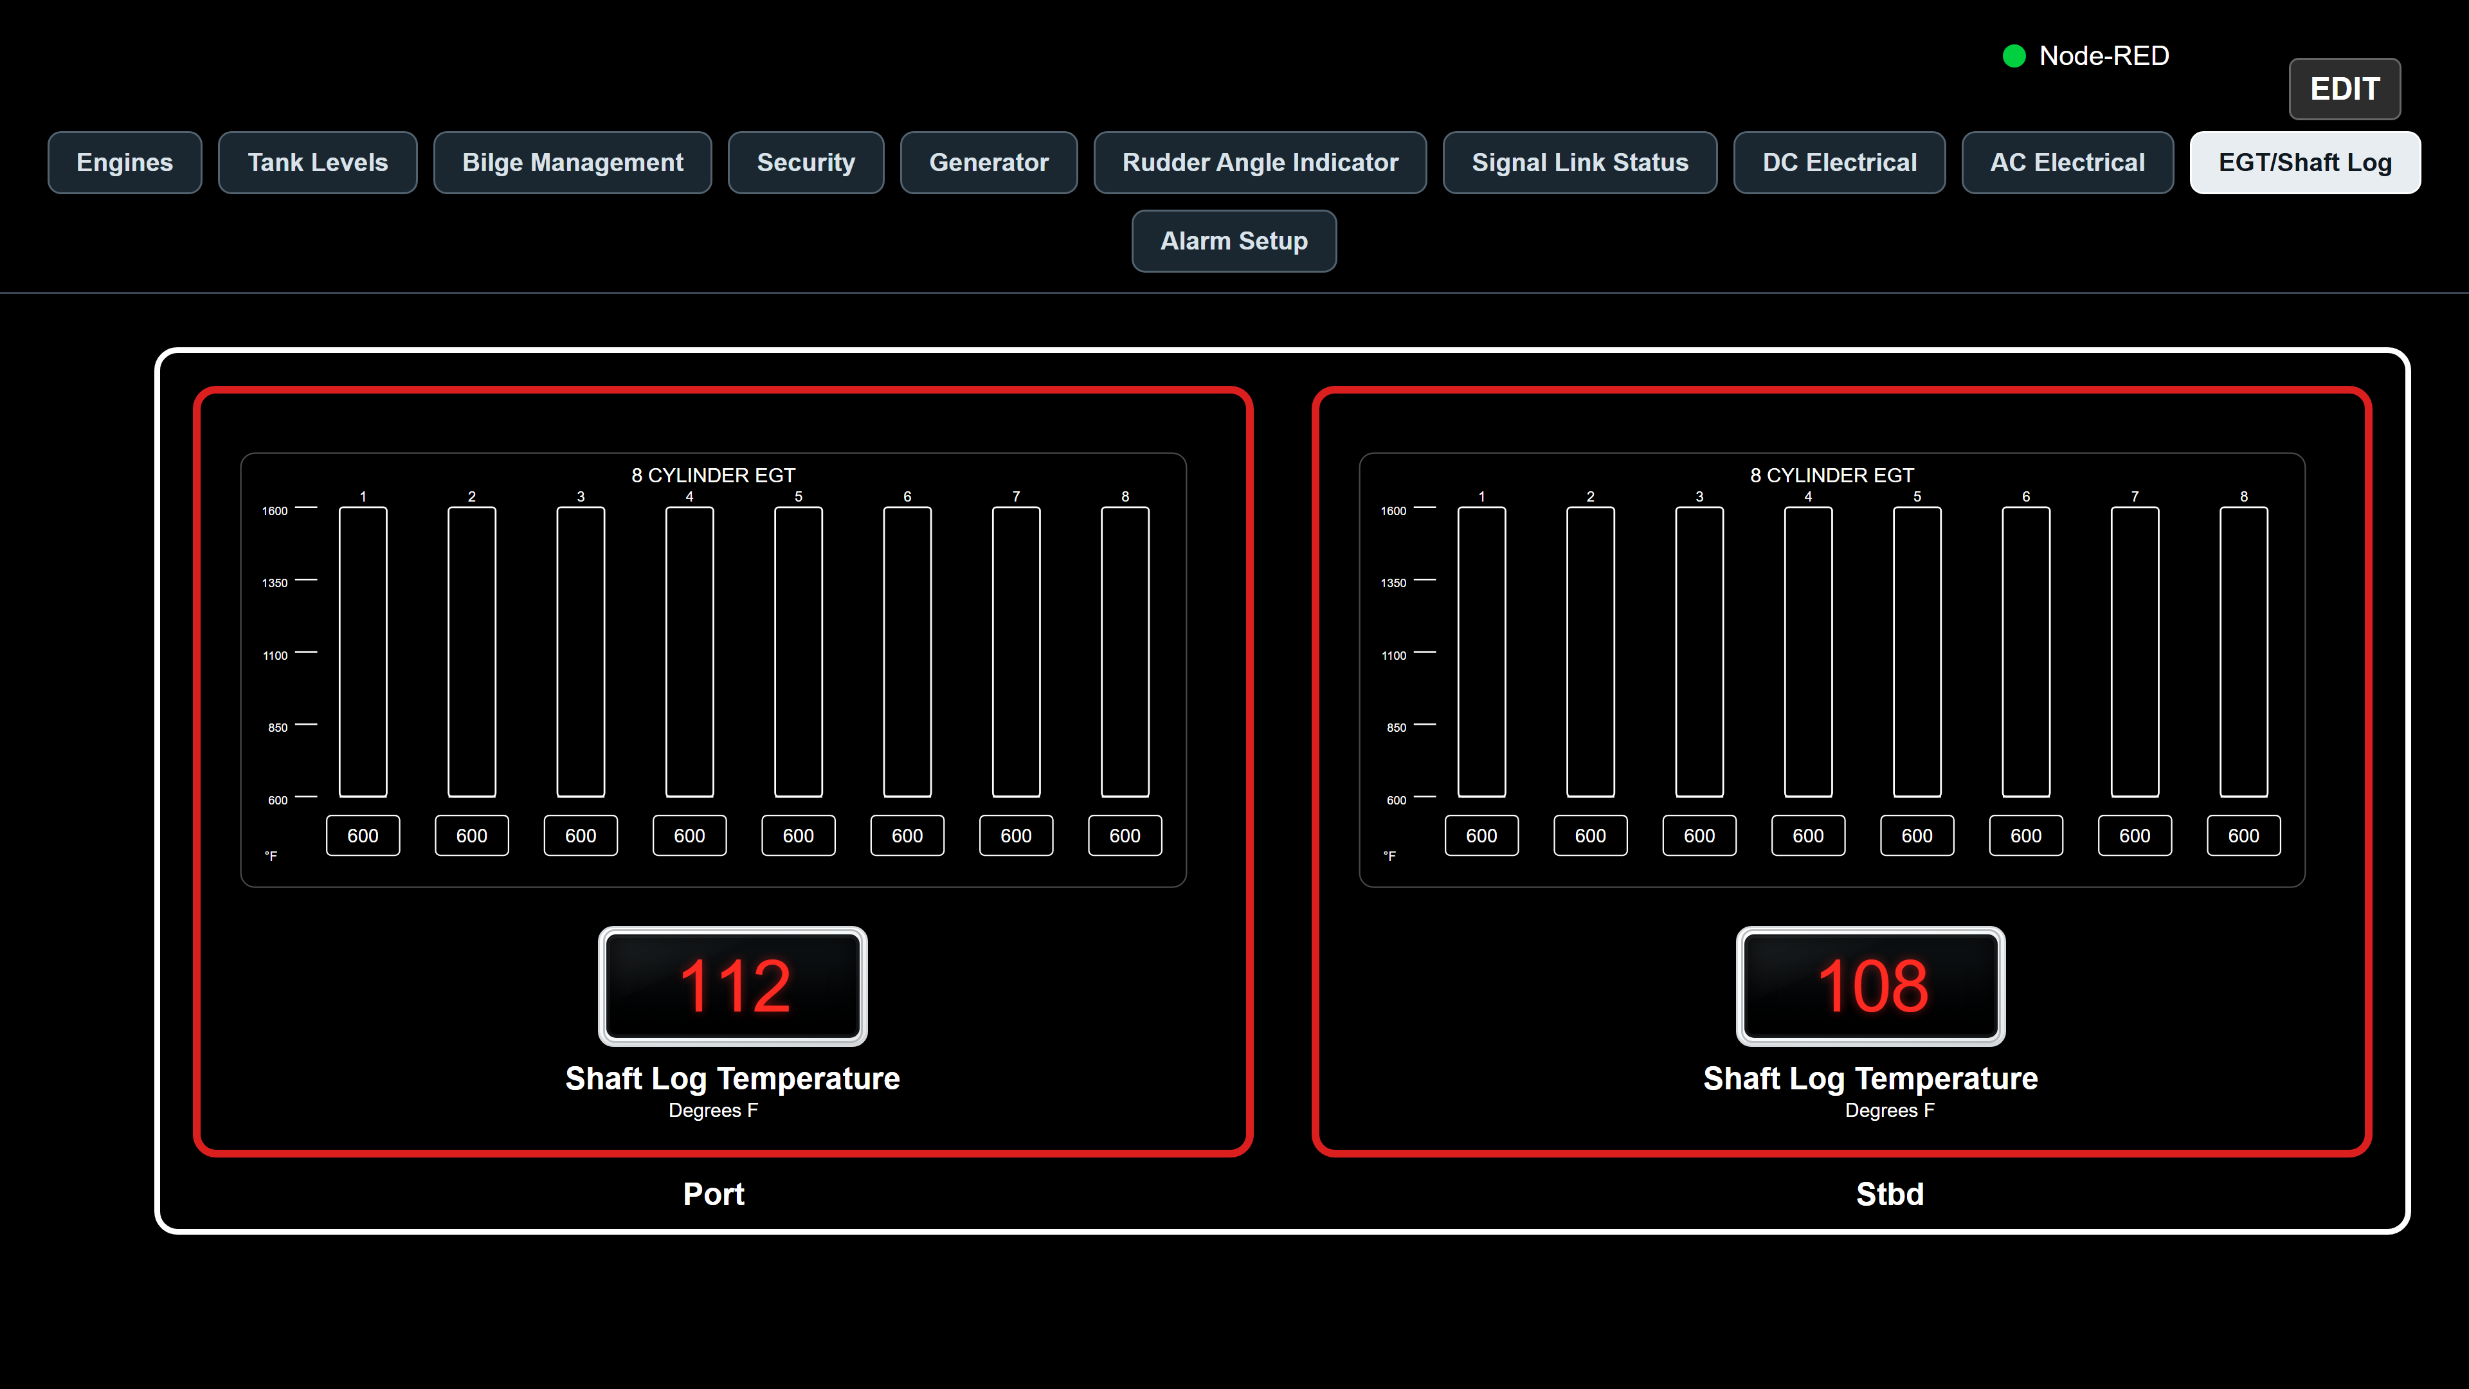
Task: Select the Generator tab
Action: [988, 163]
